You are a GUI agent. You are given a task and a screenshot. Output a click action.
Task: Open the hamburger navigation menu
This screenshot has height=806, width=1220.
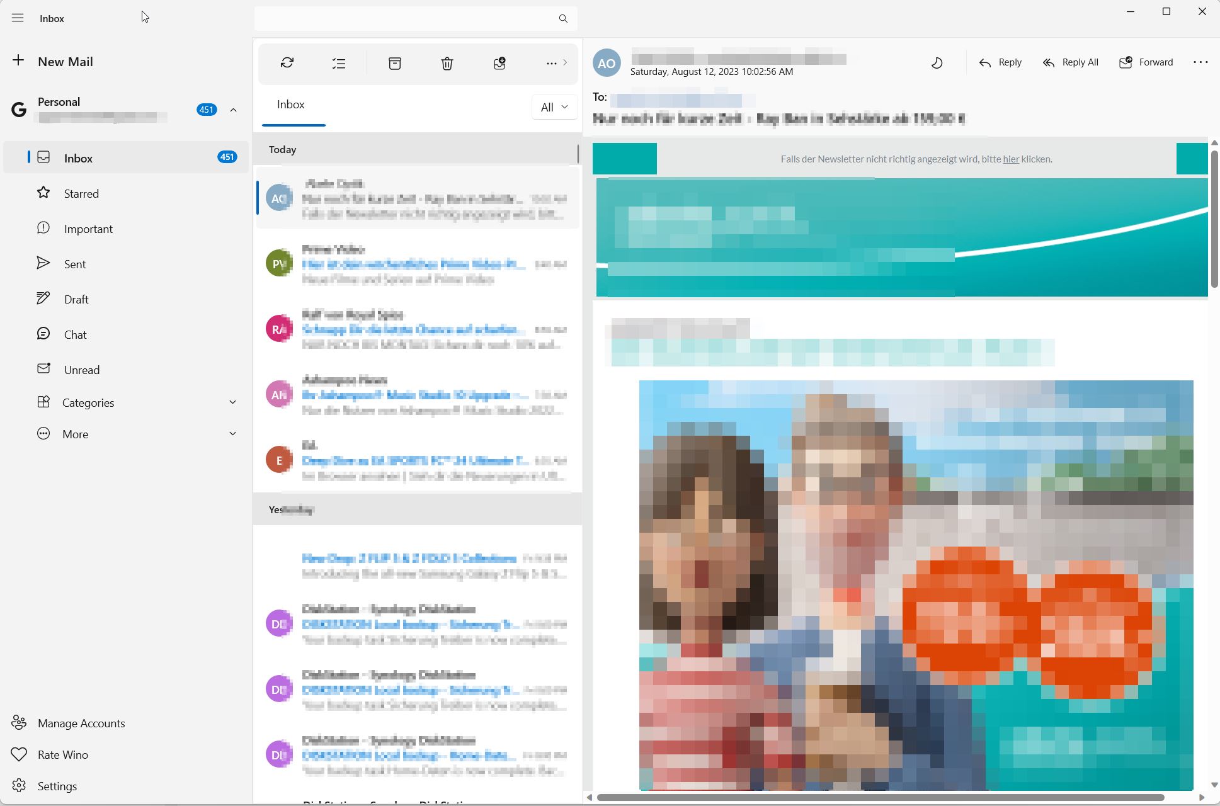[x=18, y=18]
